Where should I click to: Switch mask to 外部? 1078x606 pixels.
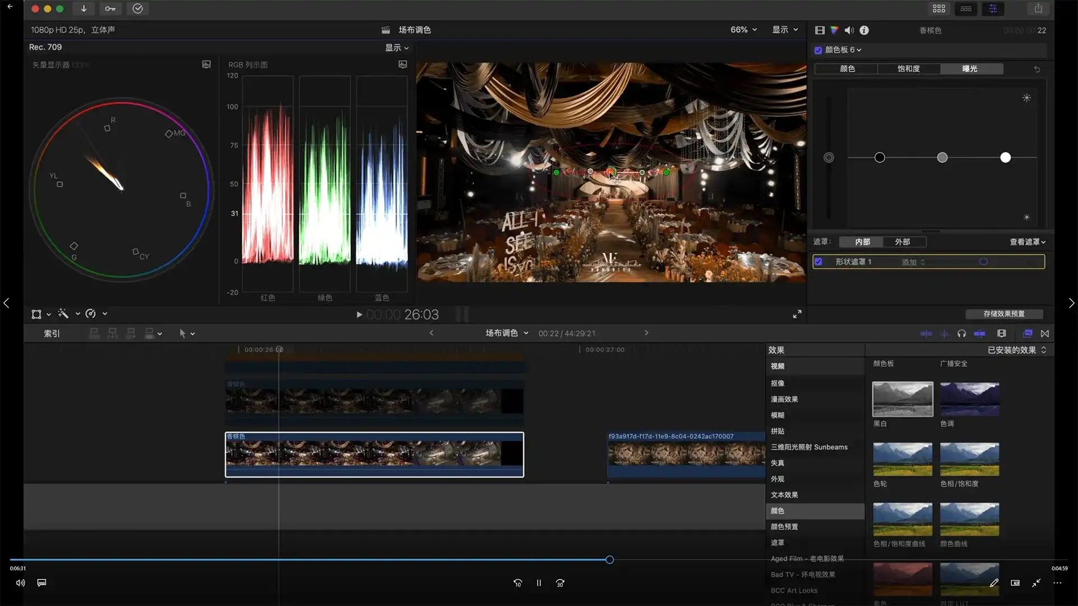(x=902, y=242)
